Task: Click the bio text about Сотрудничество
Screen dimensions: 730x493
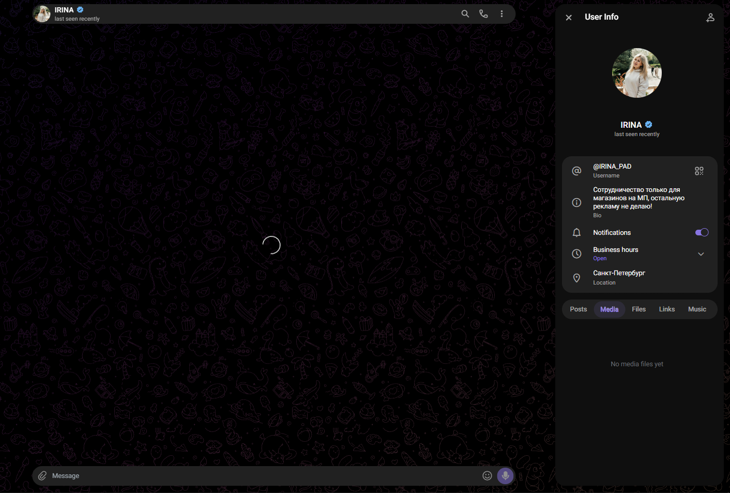Action: (x=638, y=198)
